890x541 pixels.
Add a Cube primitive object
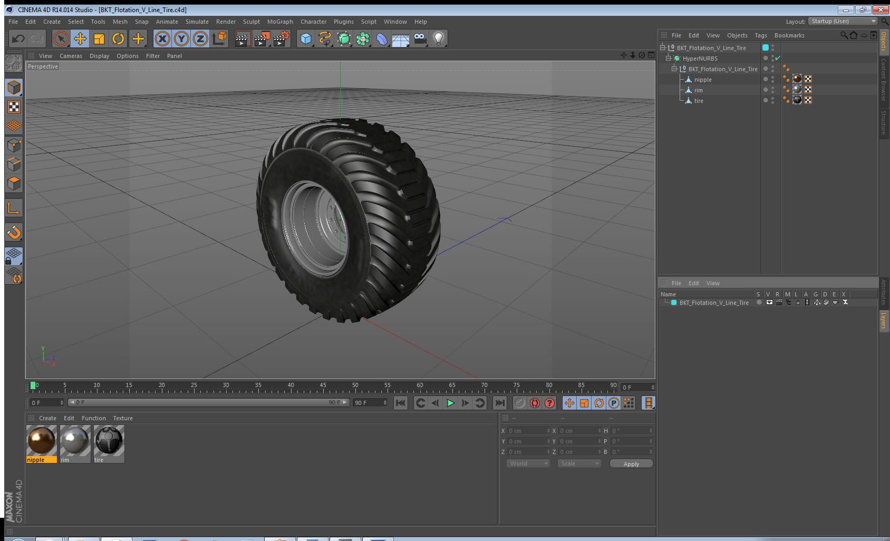[306, 38]
